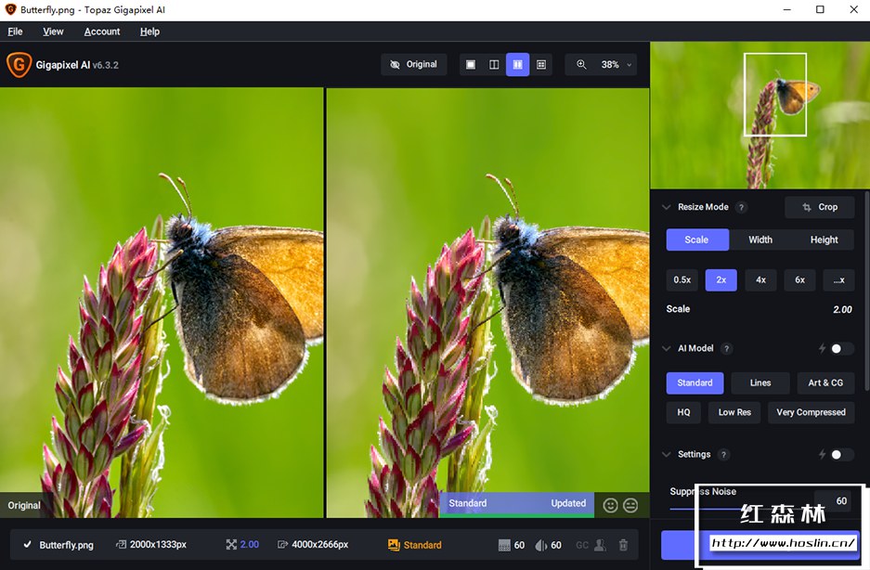Click the navigator preview thumbnail
This screenshot has width=870, height=570.
[760, 115]
